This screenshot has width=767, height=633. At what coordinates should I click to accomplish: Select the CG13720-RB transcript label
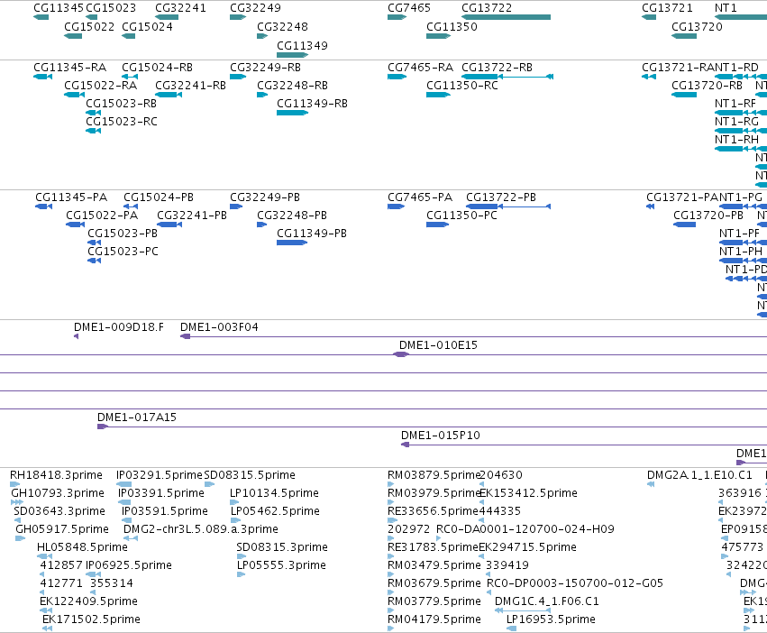coord(707,86)
